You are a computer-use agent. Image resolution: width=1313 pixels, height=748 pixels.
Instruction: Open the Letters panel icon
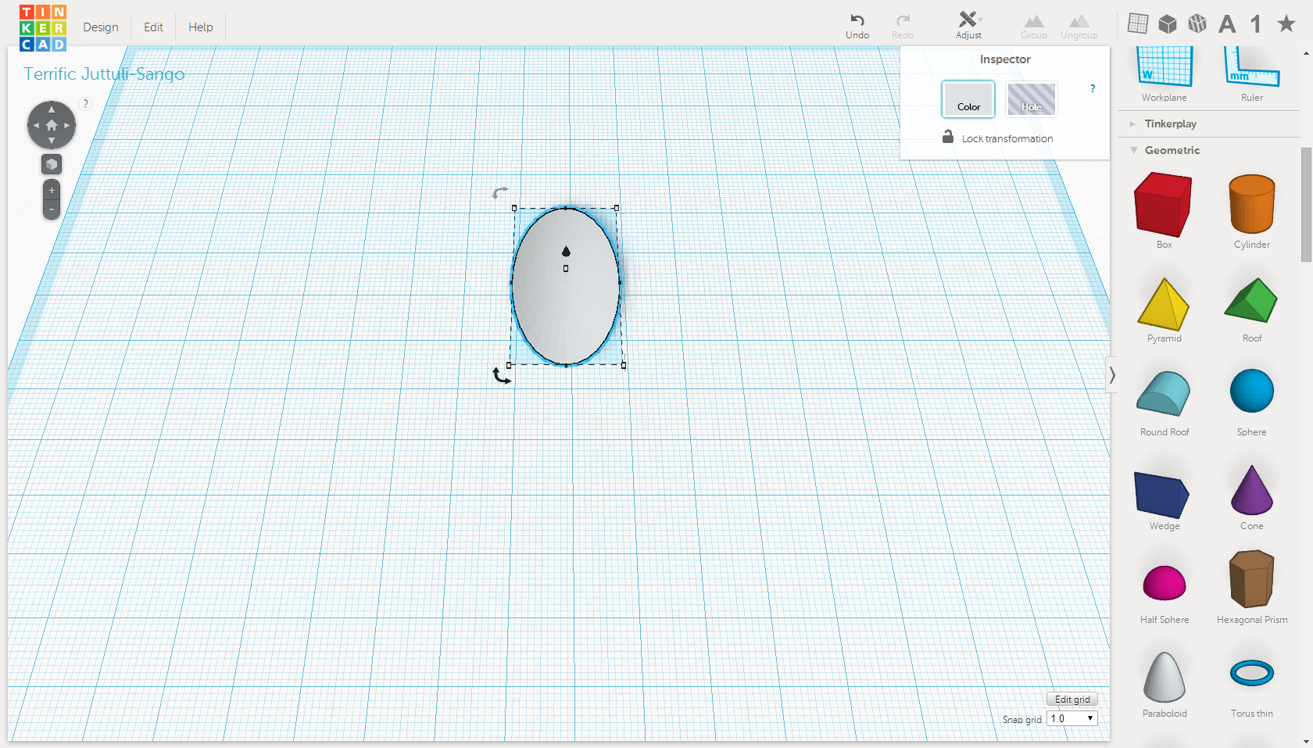tap(1227, 23)
